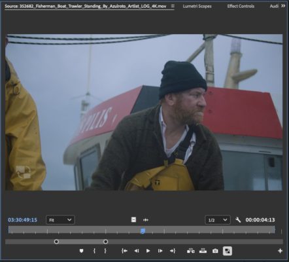Export a frame with the camera icon
The image size is (289, 262).
tap(215, 251)
